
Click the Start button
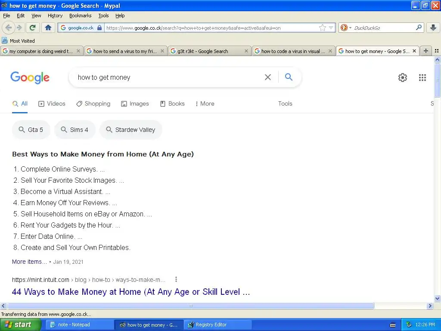pos(20,325)
